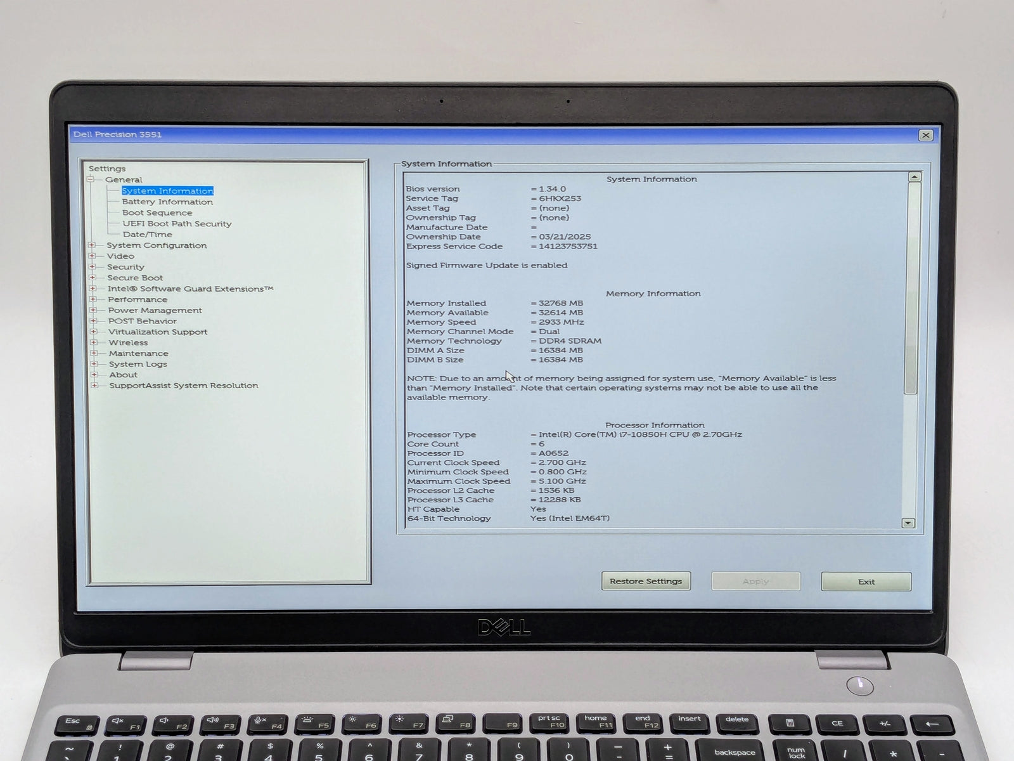The height and width of the screenshot is (761, 1014).
Task: Expand the System Configuration node
Action: pyautogui.click(x=92, y=245)
